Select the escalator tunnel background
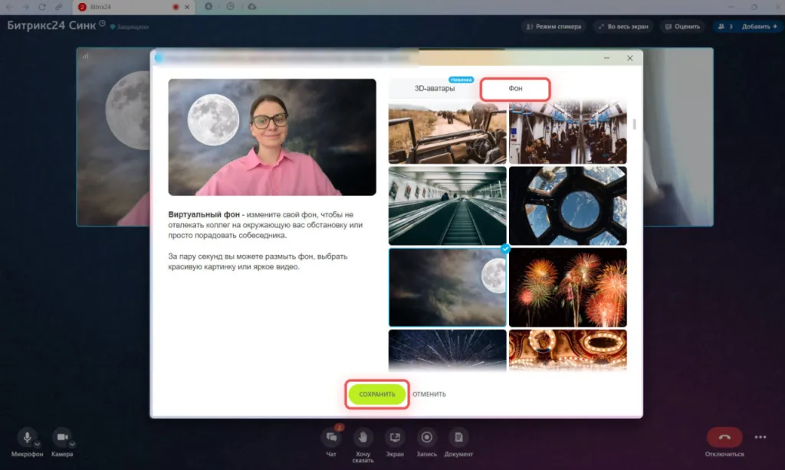This screenshot has height=470, width=785. [x=447, y=205]
